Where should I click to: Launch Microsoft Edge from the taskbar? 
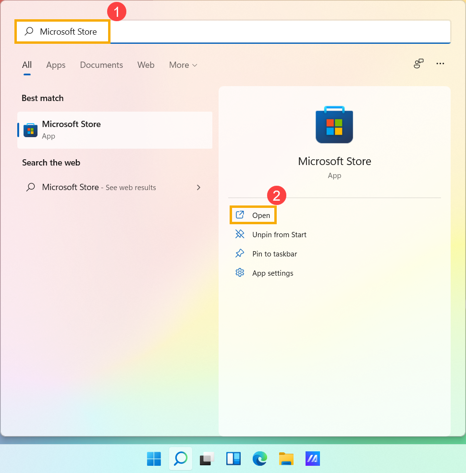260,459
